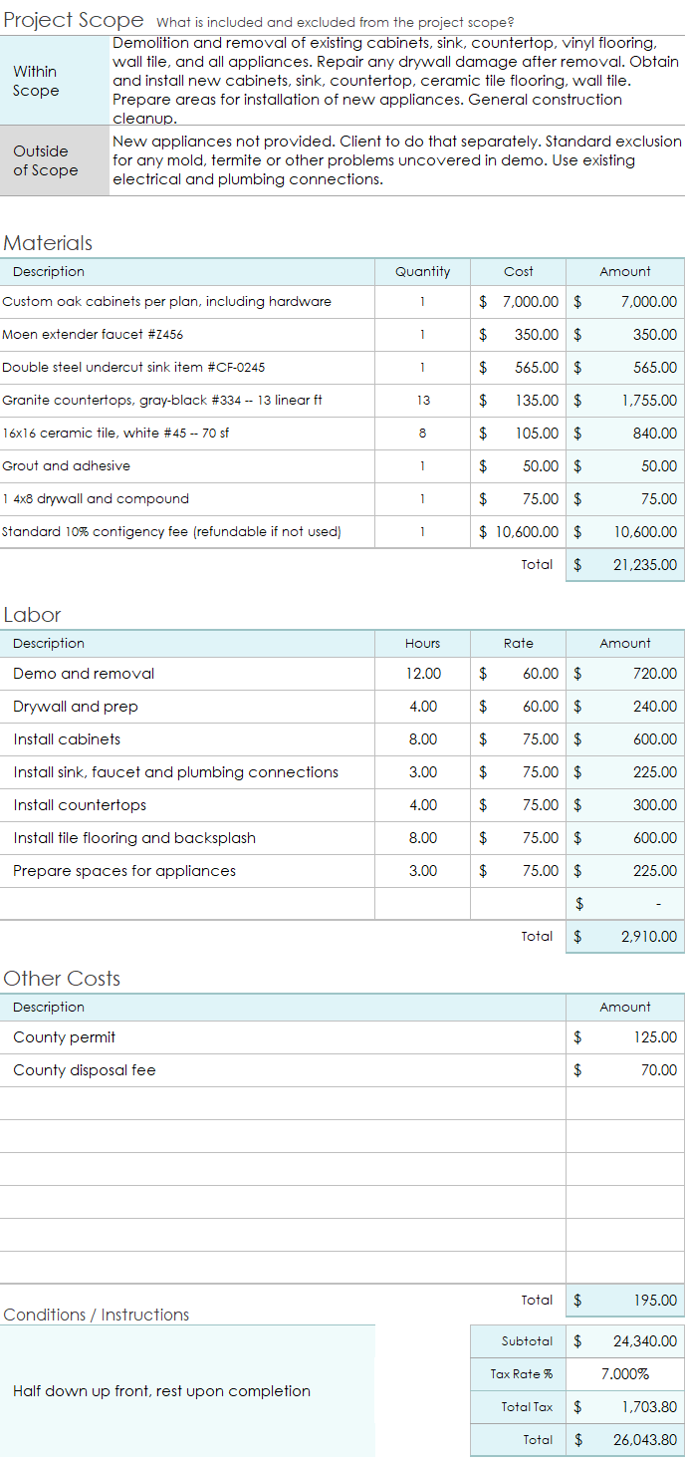Select the Outside of Scope description cell
The width and height of the screenshot is (685, 1466).
coord(396,160)
